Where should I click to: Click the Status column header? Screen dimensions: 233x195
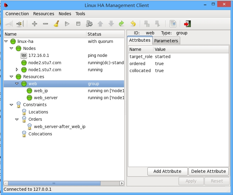(x=105, y=34)
